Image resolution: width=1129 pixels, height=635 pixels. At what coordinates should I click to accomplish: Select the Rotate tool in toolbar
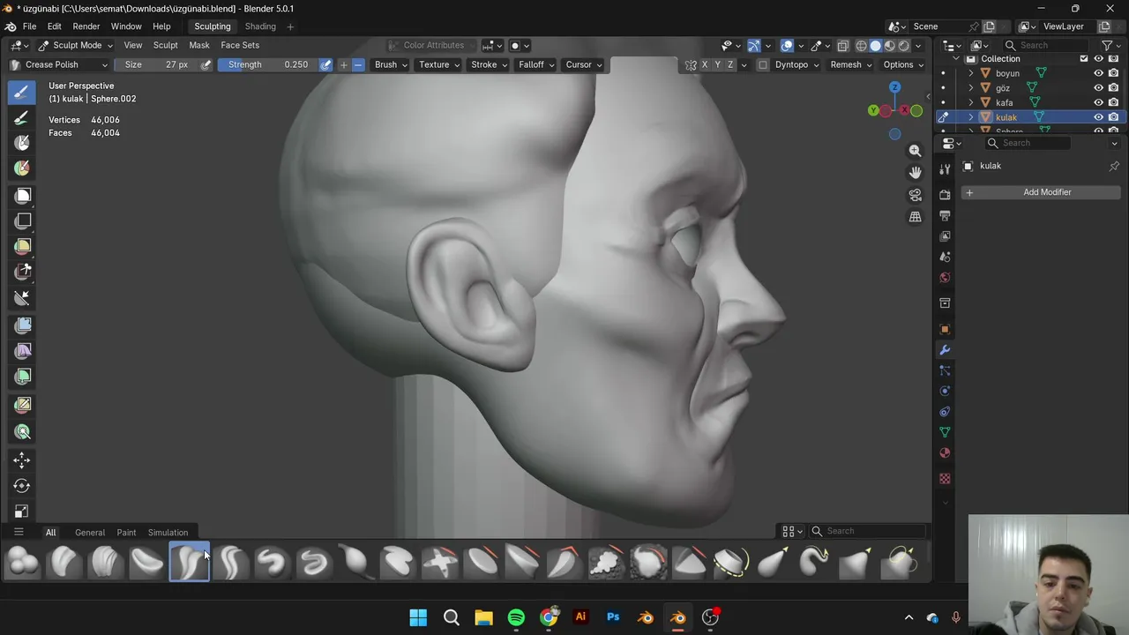[22, 485]
